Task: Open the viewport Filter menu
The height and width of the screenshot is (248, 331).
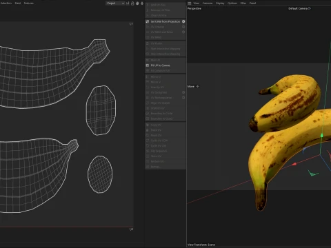Action: [x=243, y=3]
